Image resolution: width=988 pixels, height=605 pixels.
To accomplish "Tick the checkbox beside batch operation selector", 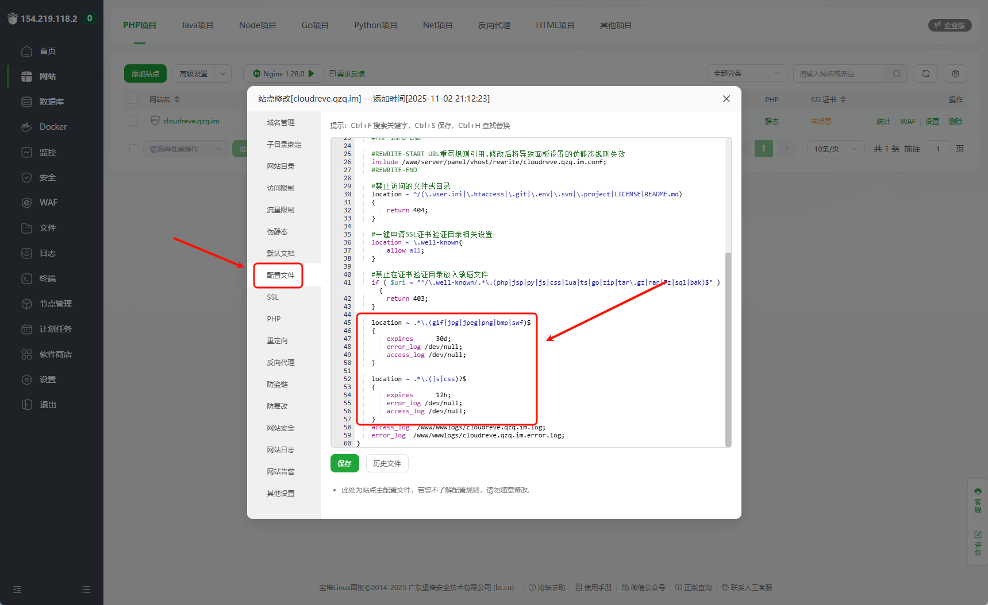I will pos(134,149).
